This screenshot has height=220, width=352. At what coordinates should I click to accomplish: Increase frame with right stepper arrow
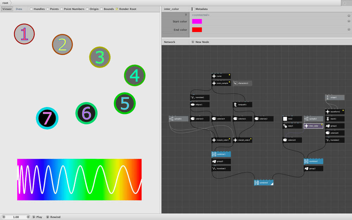[x=28, y=217]
